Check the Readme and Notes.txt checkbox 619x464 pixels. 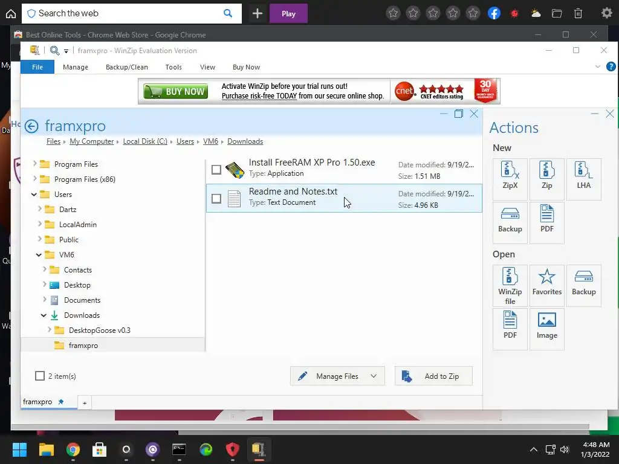tap(216, 198)
